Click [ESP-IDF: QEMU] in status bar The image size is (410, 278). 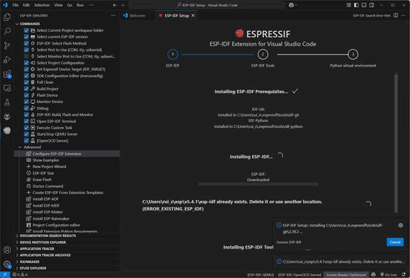[x=260, y=275]
